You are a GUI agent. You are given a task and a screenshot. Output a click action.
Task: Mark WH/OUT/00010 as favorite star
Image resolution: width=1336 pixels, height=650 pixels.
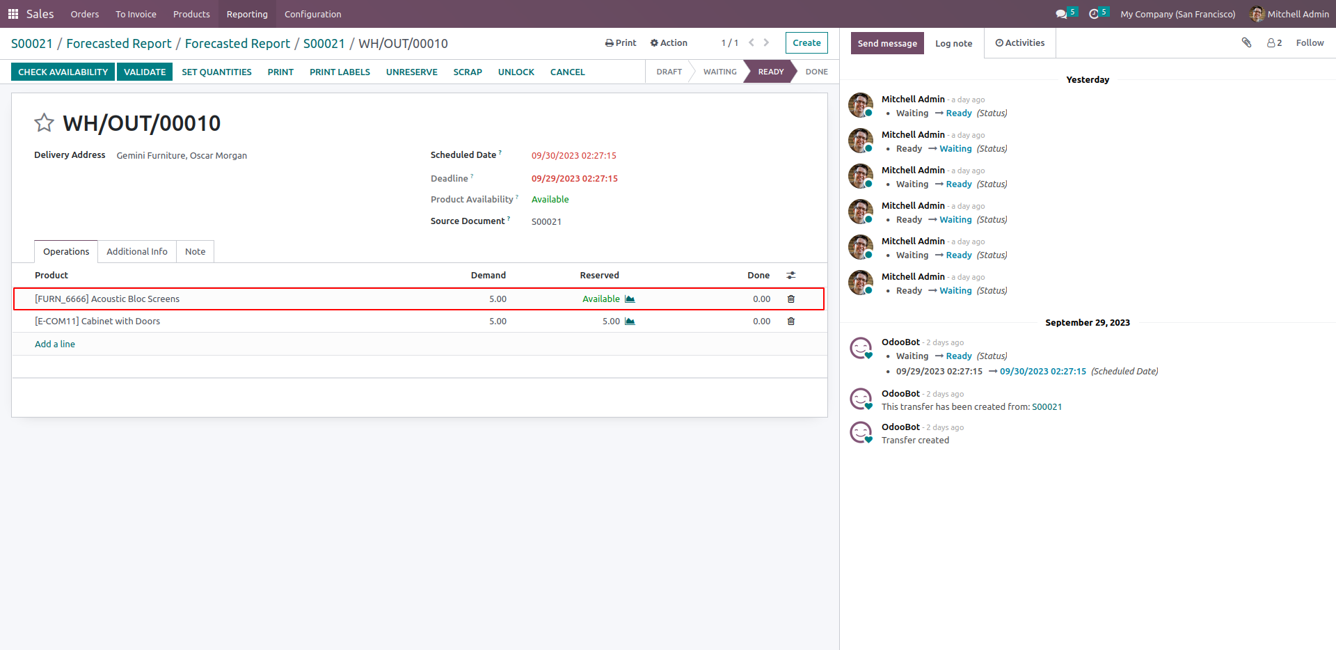pyautogui.click(x=44, y=123)
